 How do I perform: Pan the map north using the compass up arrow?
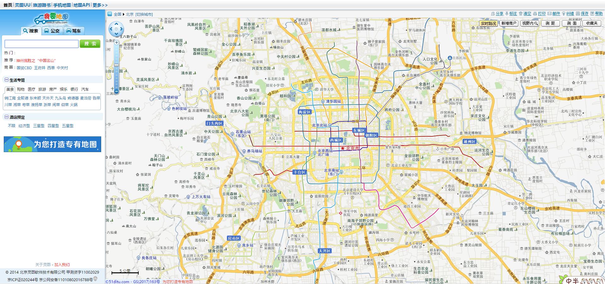point(116,24)
